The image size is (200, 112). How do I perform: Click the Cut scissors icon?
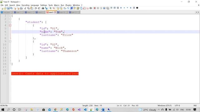25,8
